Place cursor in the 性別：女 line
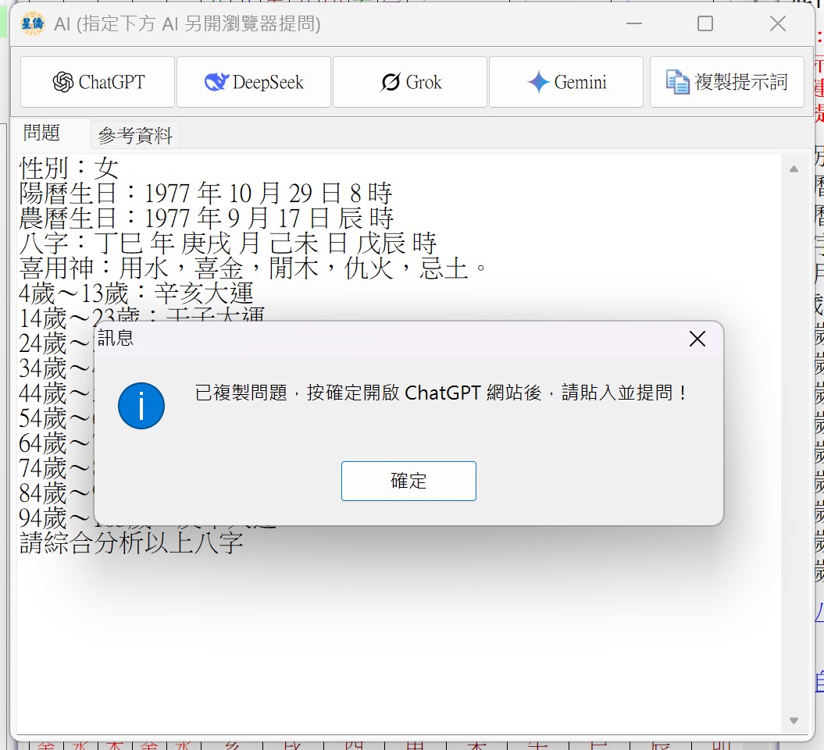Viewport: 824px width, 750px height. point(69,168)
